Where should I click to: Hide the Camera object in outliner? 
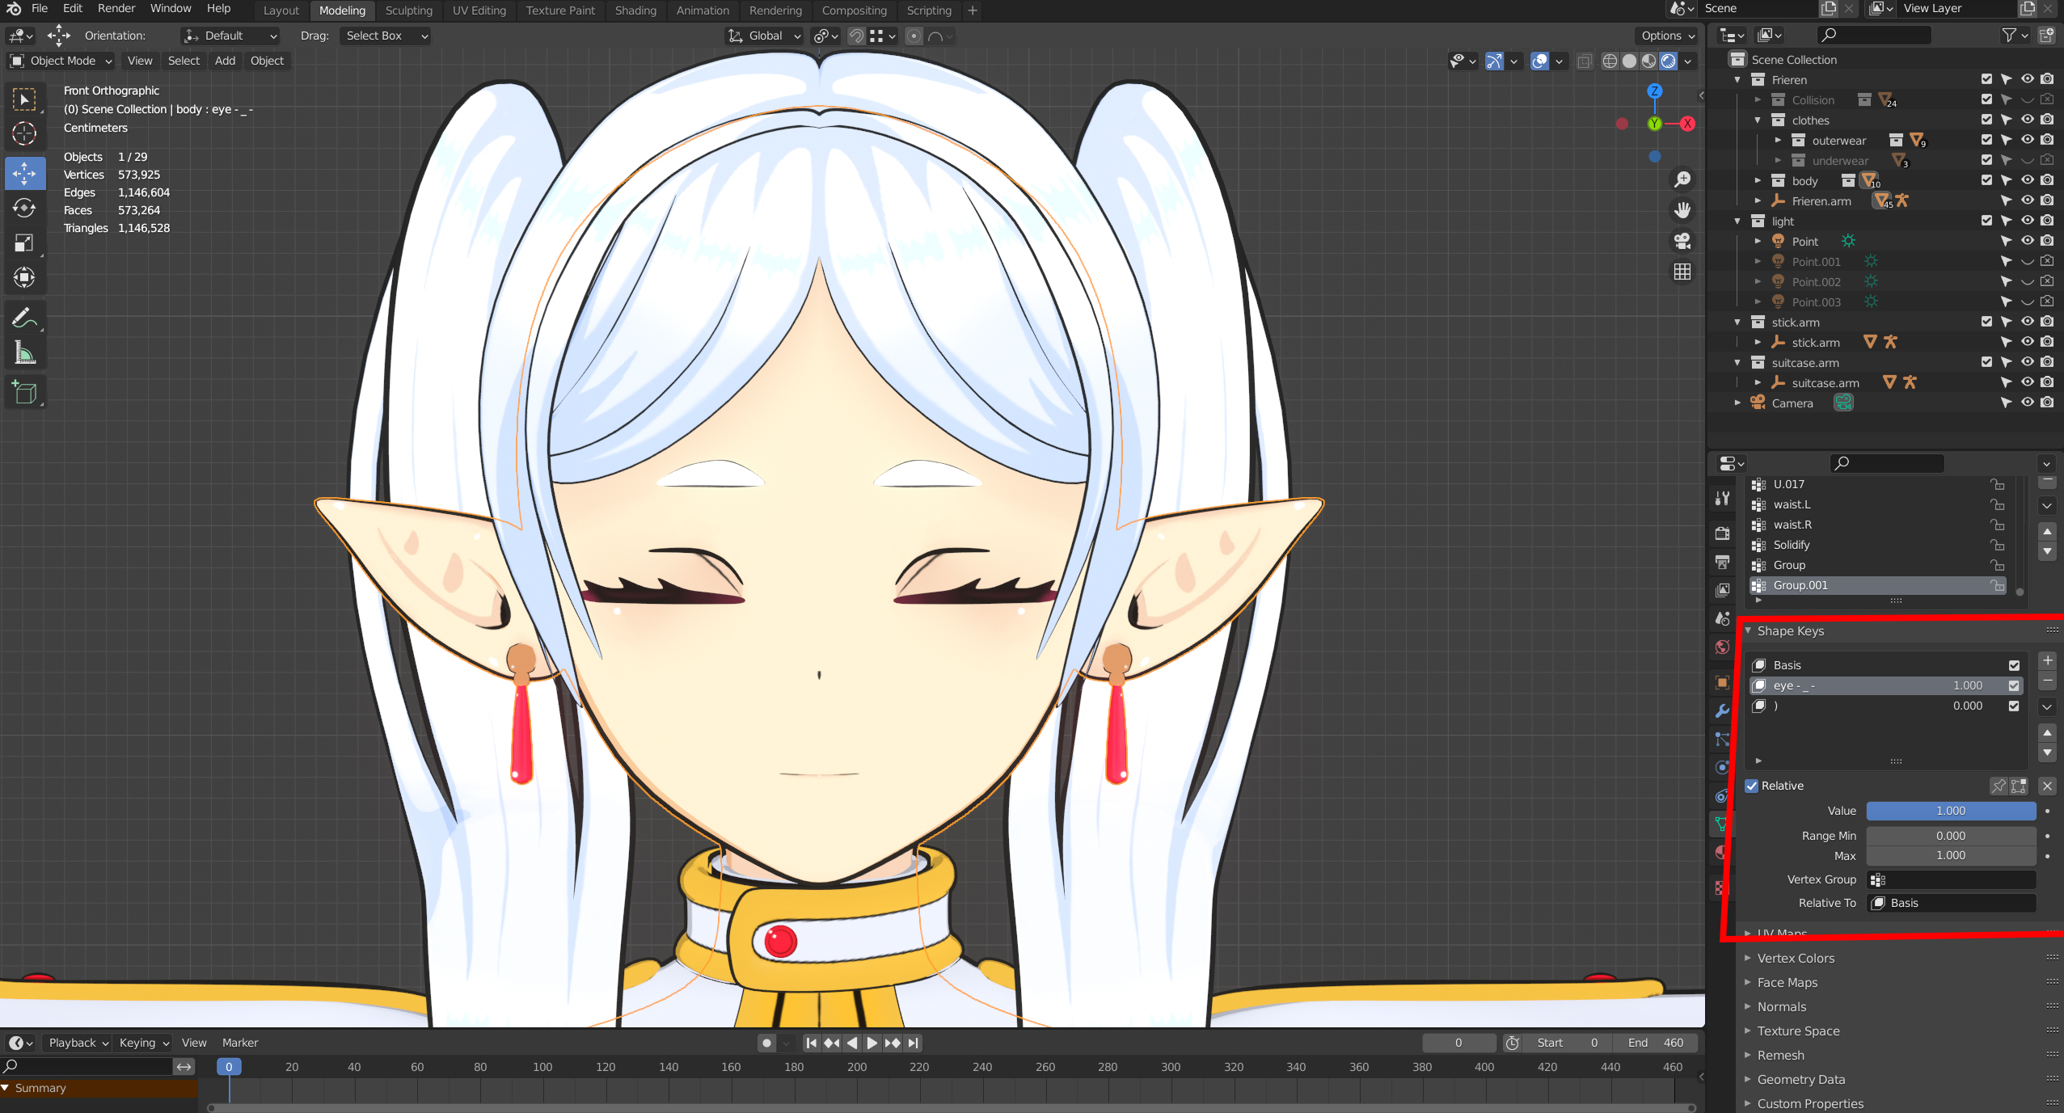click(2027, 403)
